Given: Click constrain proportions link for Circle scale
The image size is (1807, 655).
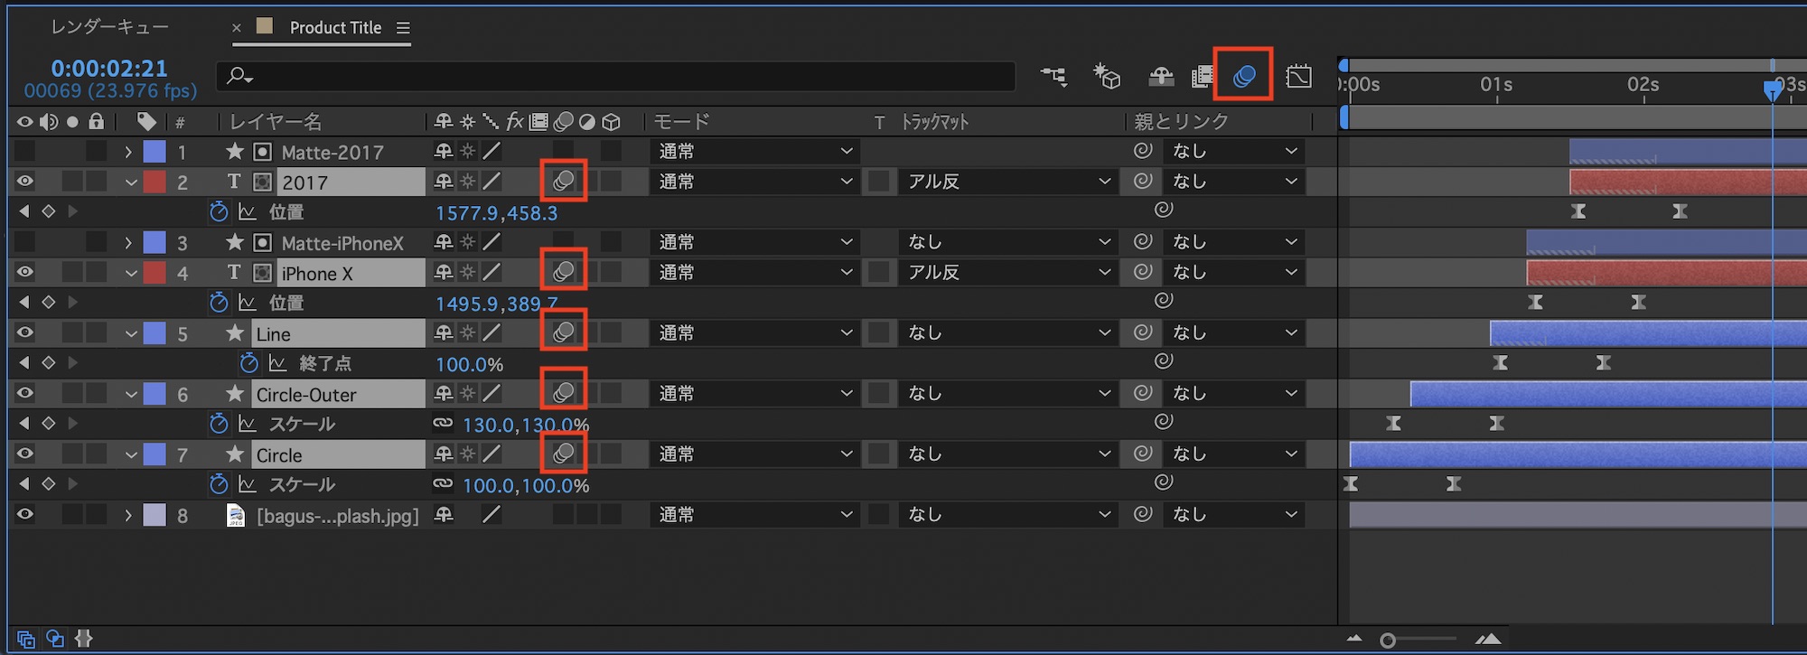Looking at the screenshot, I should [x=443, y=483].
